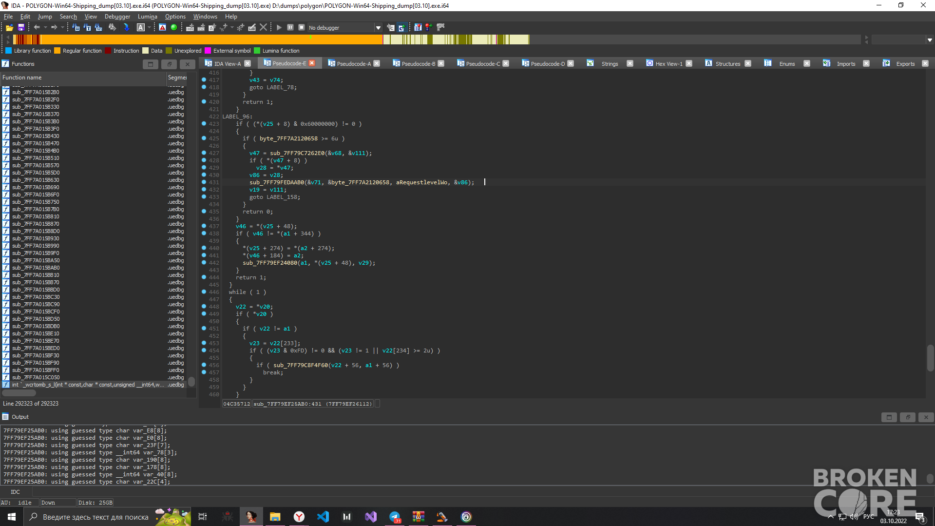Click the Save database floppy icon
The width and height of the screenshot is (935, 526).
click(x=21, y=28)
